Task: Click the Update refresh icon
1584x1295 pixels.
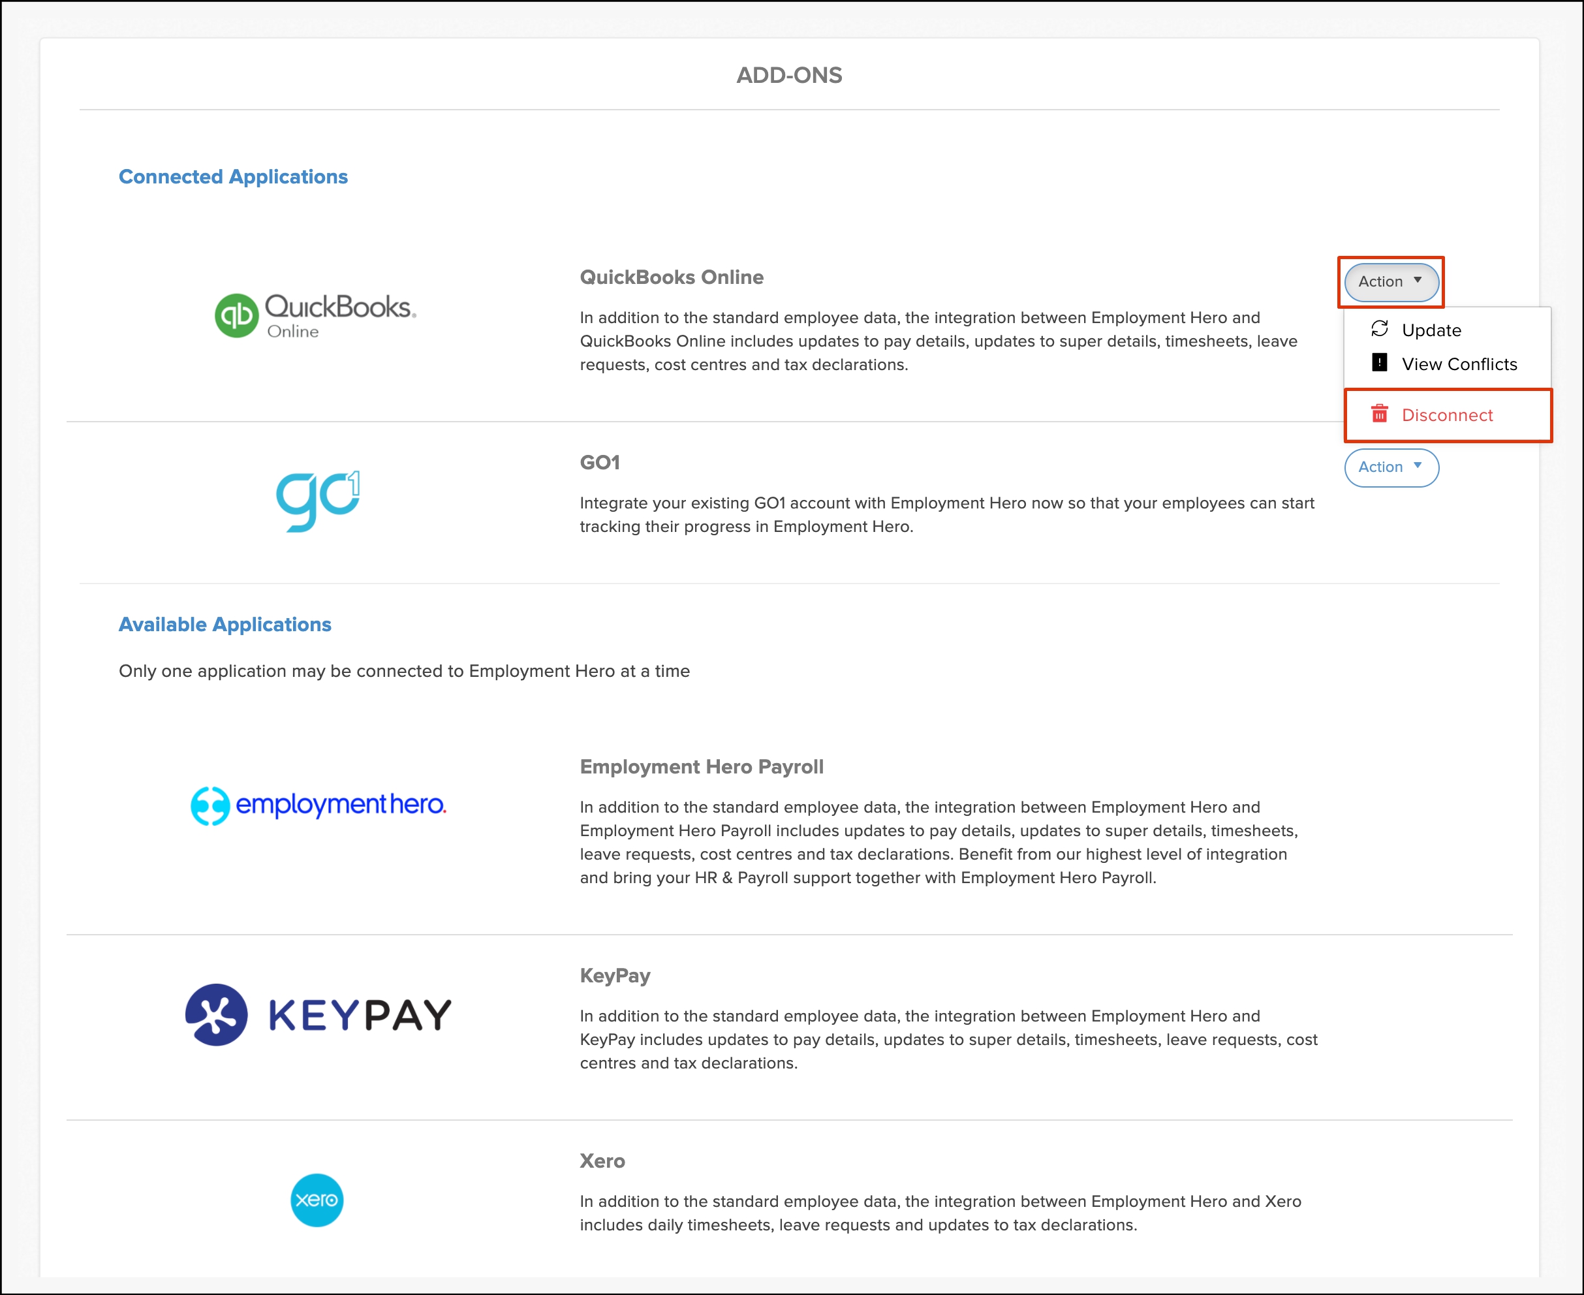Action: (x=1379, y=329)
